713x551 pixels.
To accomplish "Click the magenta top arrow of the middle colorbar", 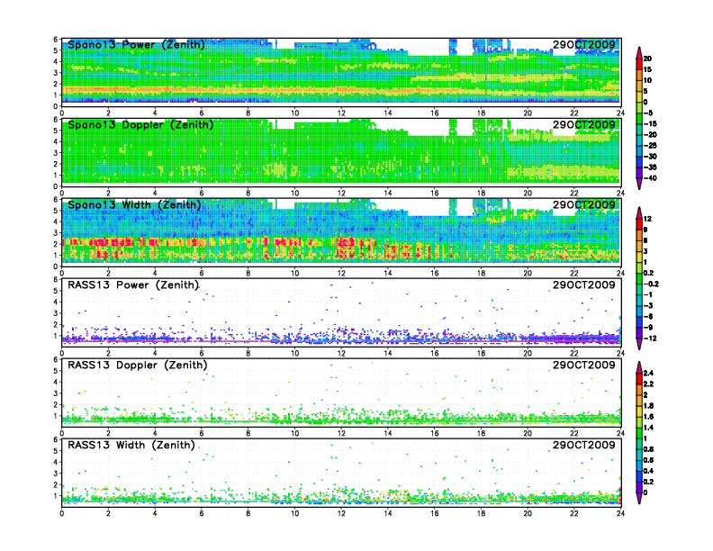I will coord(639,212).
